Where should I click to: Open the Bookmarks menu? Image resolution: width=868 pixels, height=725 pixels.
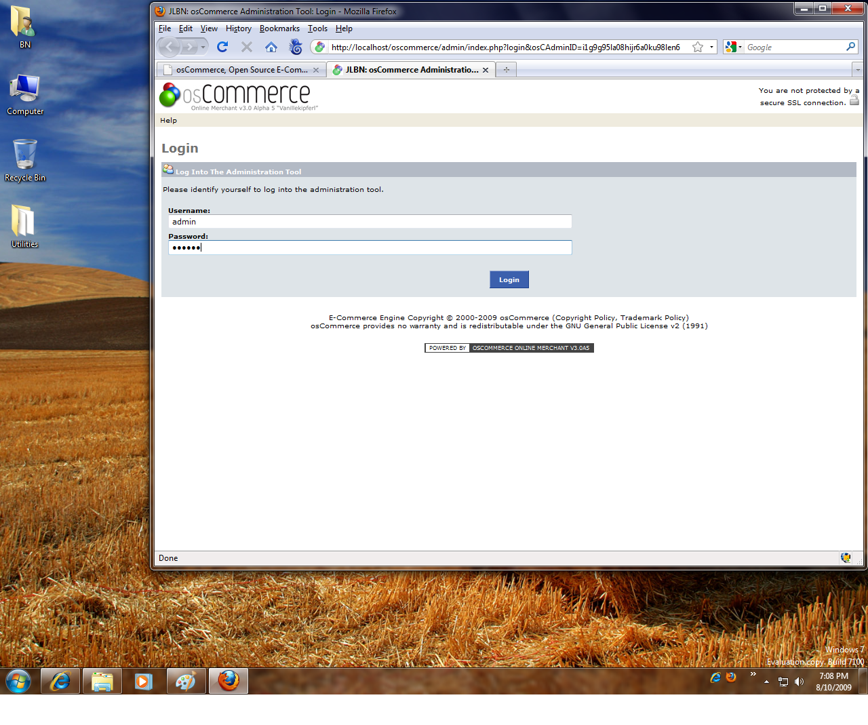(279, 28)
